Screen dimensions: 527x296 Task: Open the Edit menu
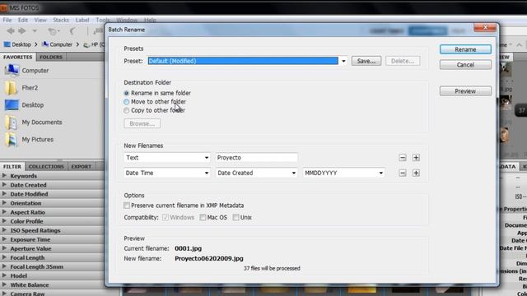pyautogui.click(x=23, y=20)
